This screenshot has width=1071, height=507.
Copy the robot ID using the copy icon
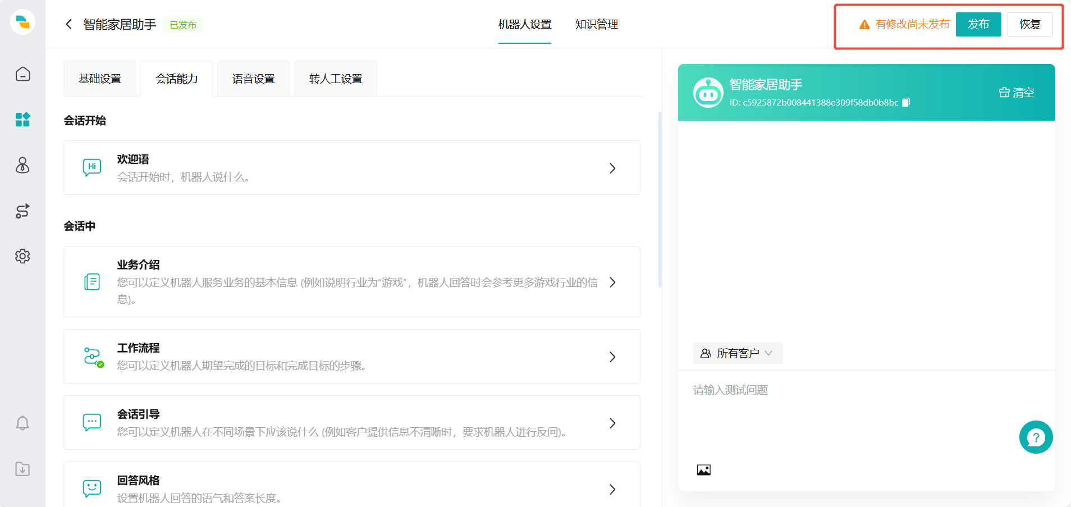click(x=905, y=102)
